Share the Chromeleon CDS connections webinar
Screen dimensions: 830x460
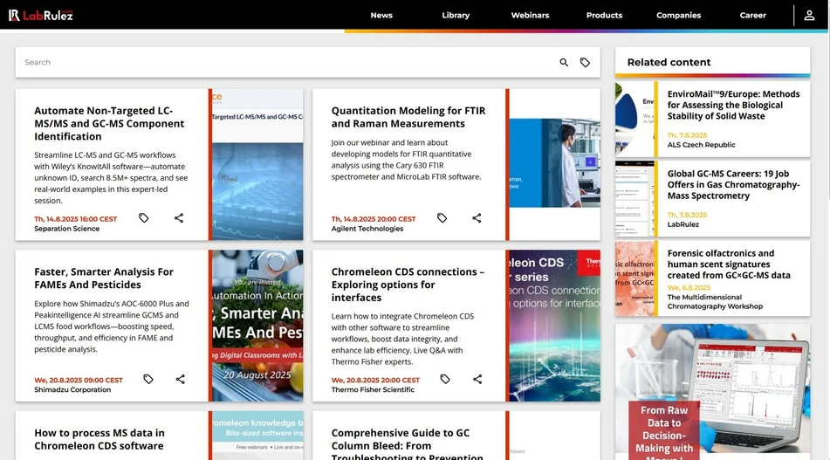click(x=477, y=379)
